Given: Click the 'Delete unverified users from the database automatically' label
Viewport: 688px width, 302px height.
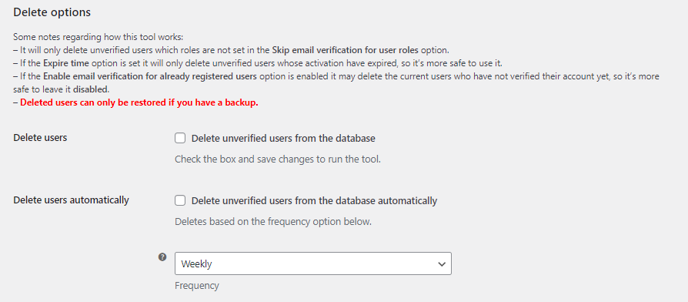Looking at the screenshot, I should [x=314, y=200].
